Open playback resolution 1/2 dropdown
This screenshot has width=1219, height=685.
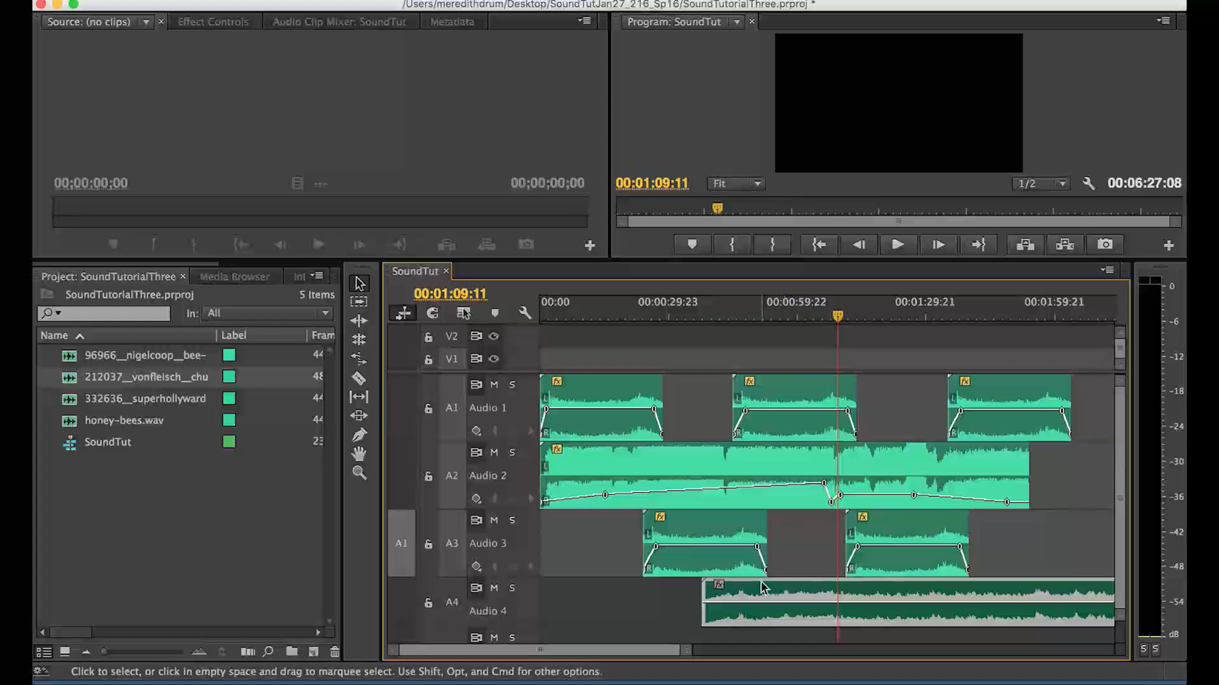pyautogui.click(x=1041, y=184)
